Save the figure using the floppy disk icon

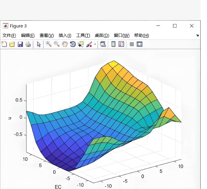pyautogui.click(x=20, y=44)
